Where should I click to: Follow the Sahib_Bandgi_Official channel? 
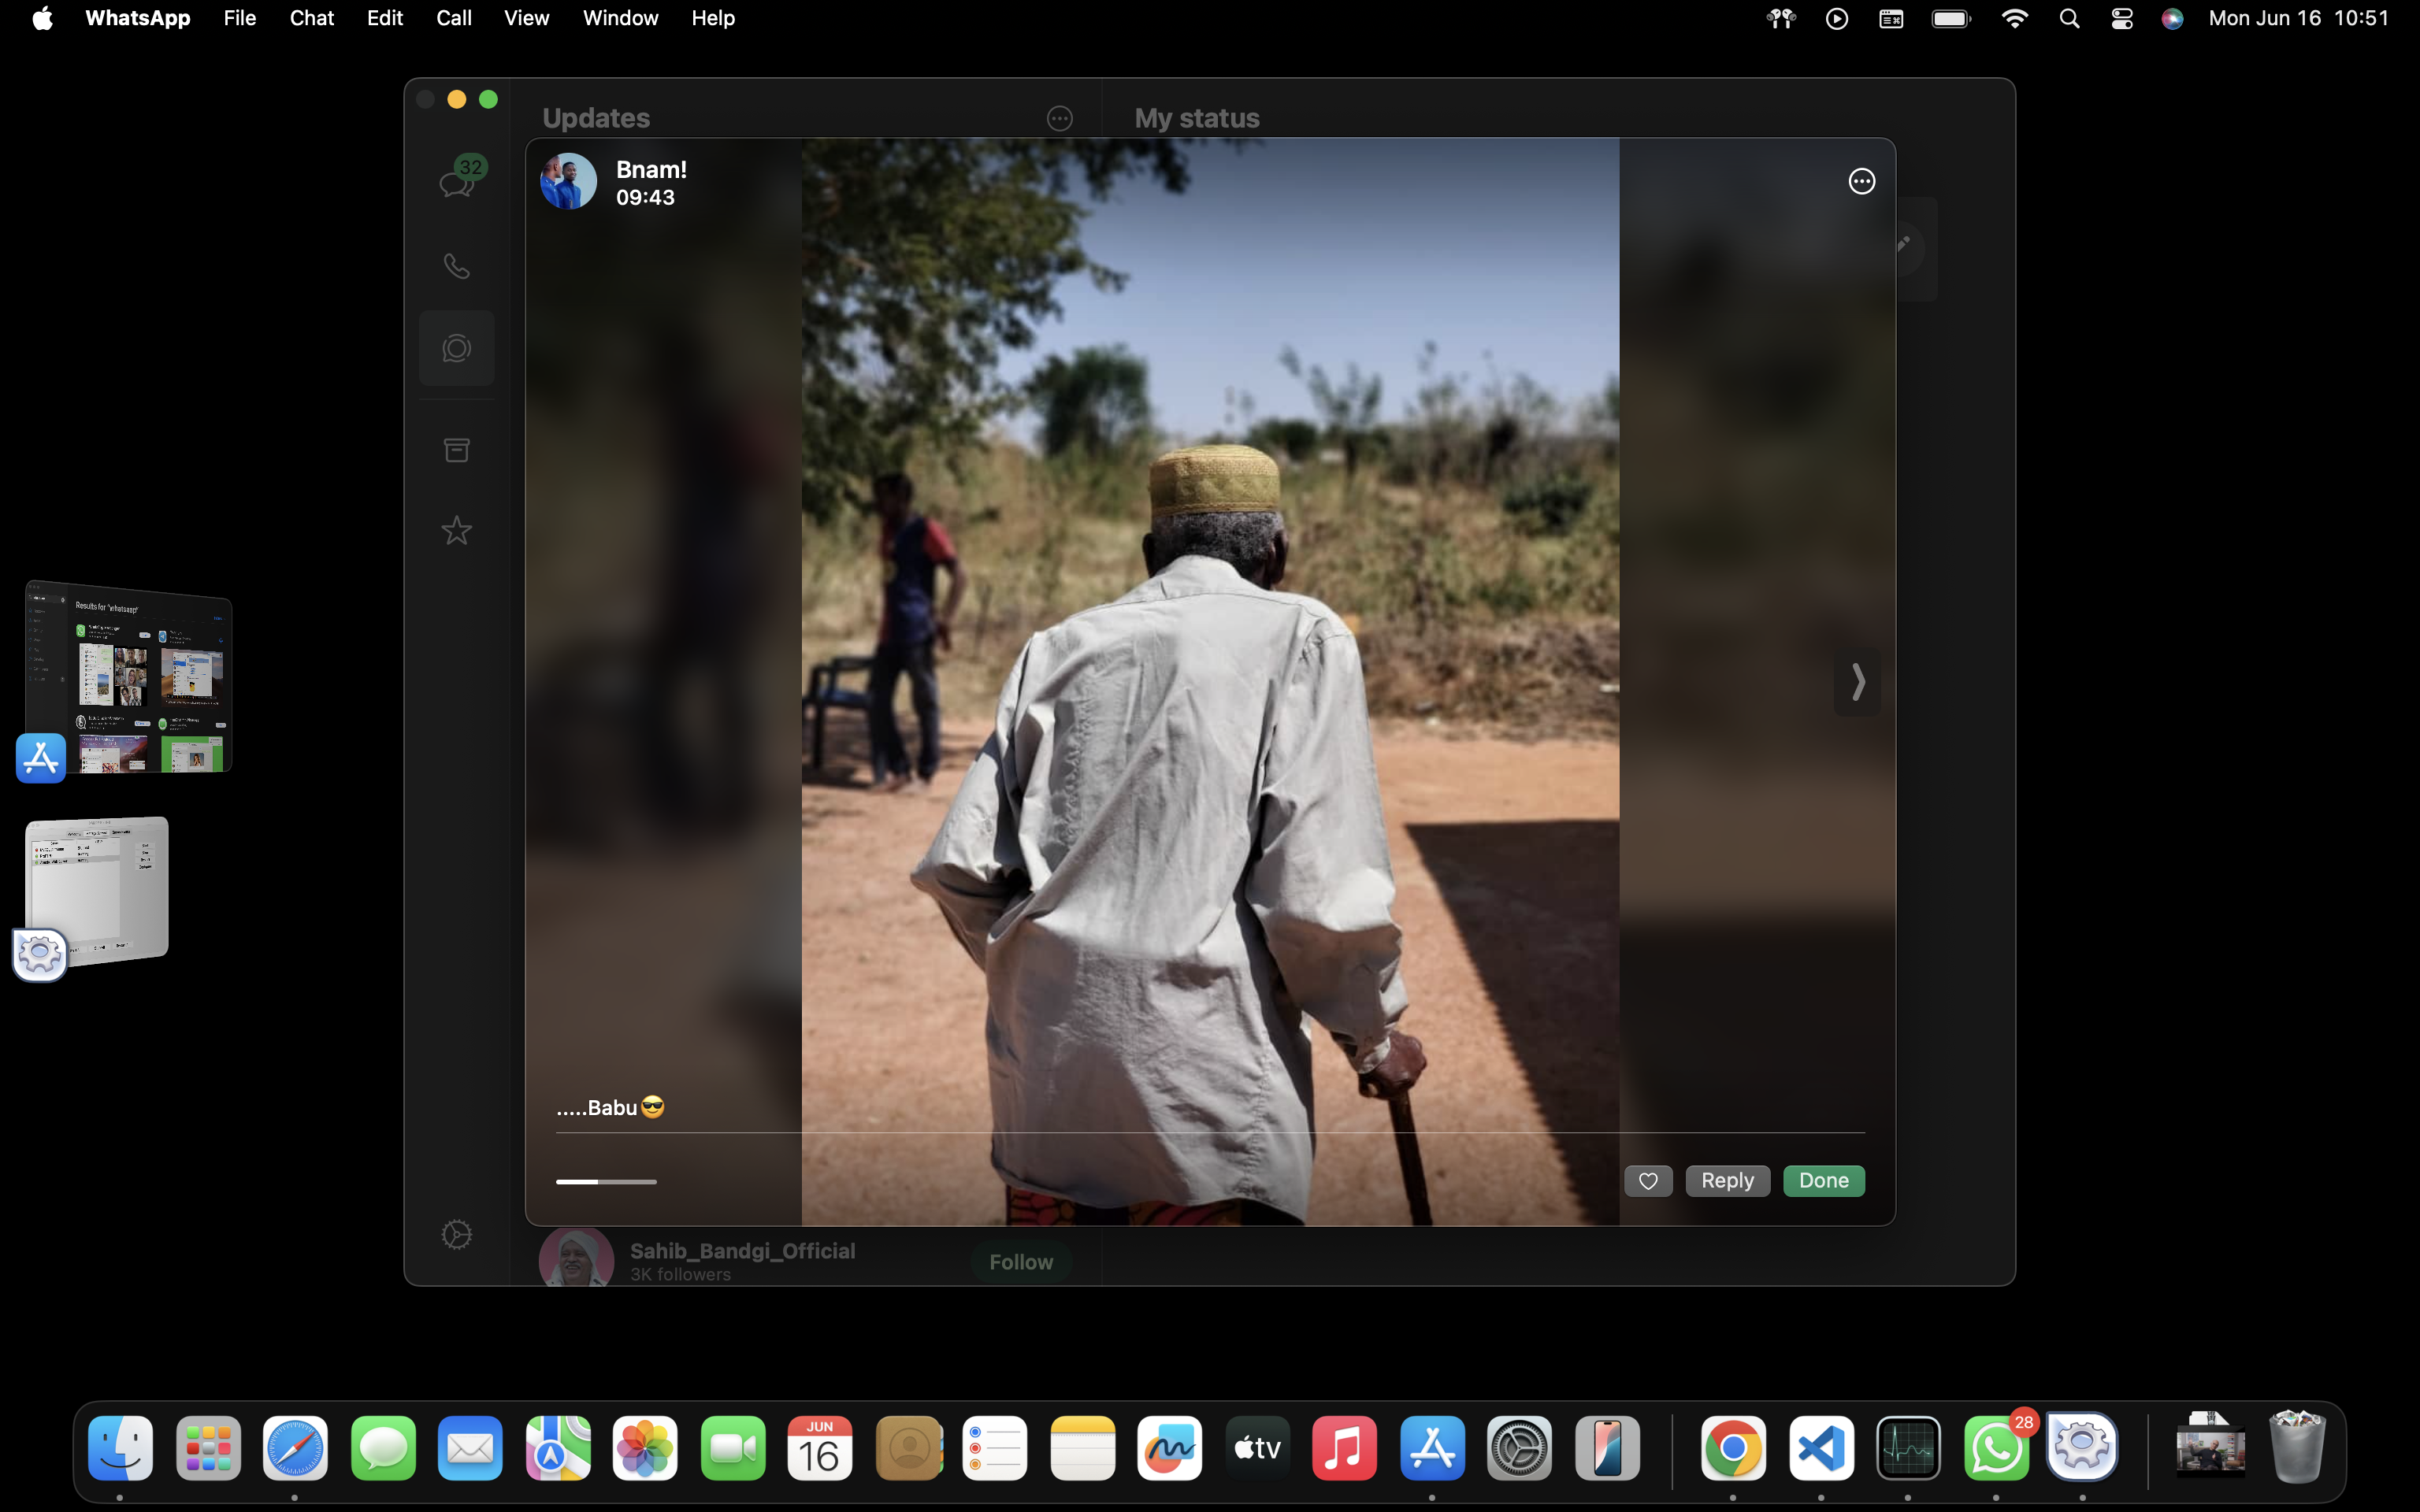click(x=1020, y=1262)
